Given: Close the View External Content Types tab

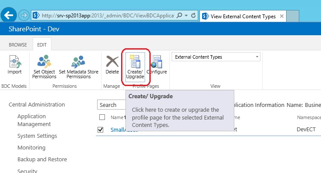Looking at the screenshot, I should coord(282,16).
